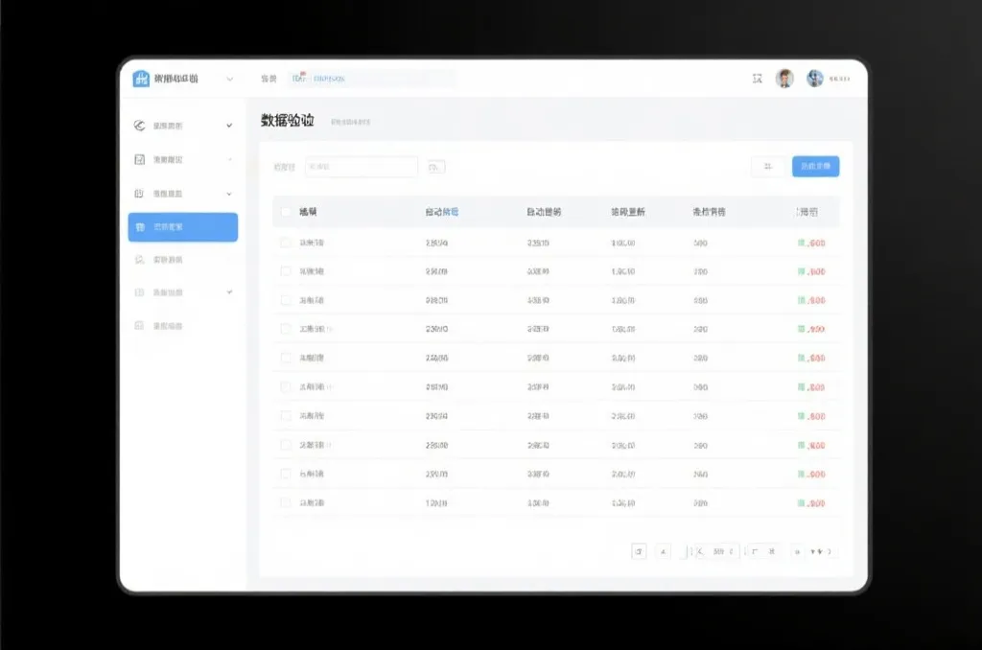Click the green action icon in second row

click(801, 271)
